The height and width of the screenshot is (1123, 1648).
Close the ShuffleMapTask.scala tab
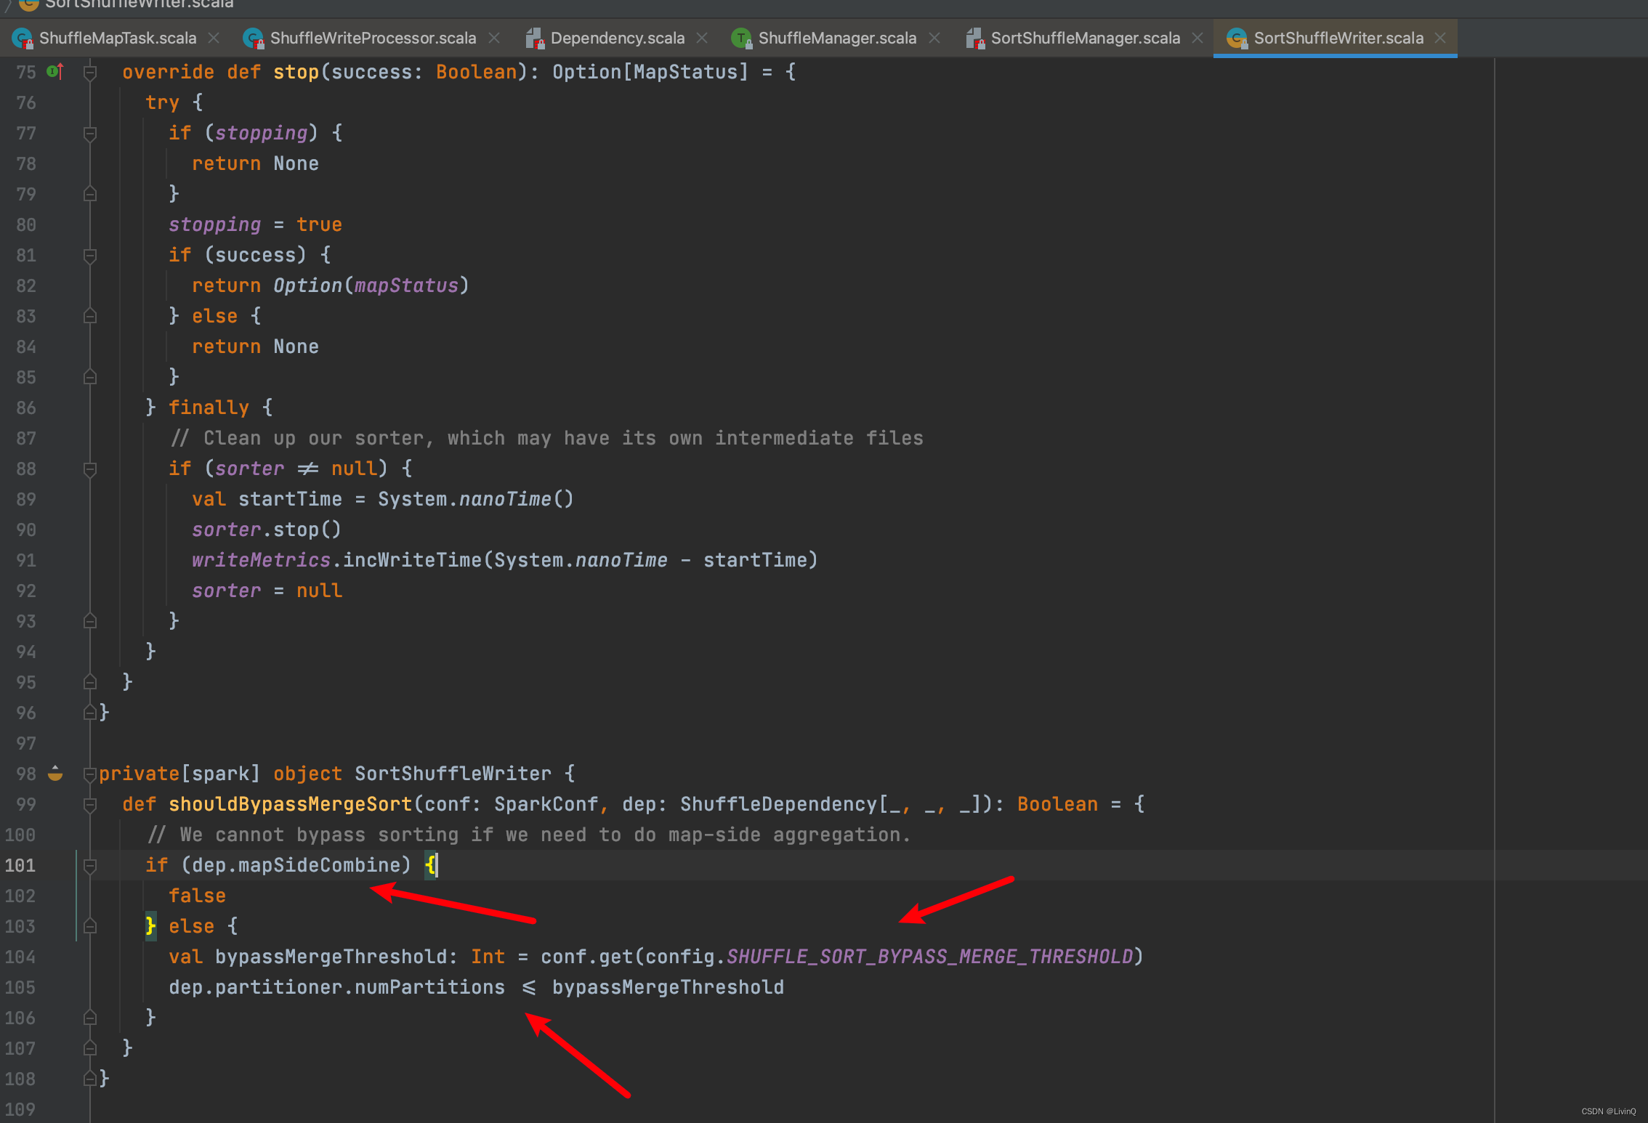214,38
